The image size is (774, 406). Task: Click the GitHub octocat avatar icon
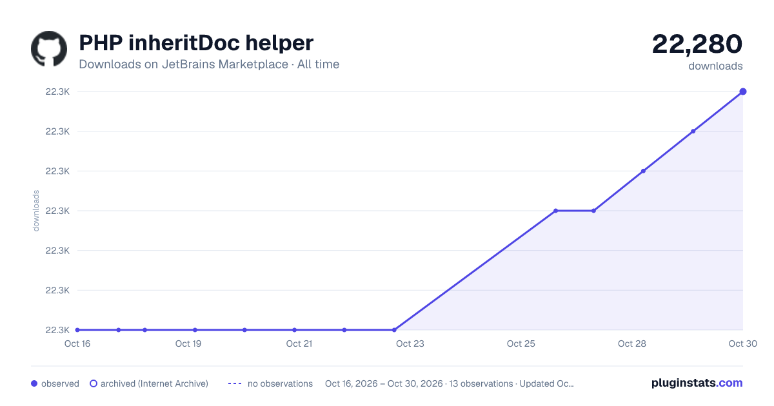pyautogui.click(x=49, y=49)
